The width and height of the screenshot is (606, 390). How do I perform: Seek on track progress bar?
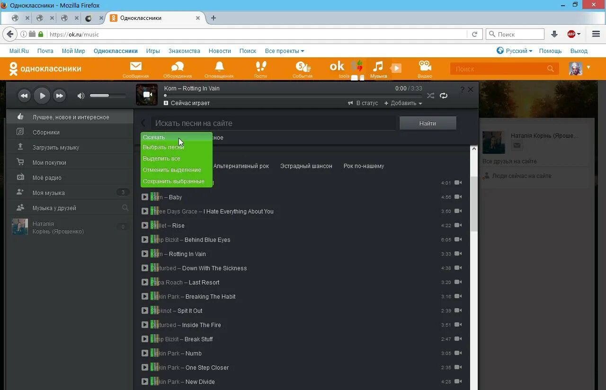tap(293, 96)
